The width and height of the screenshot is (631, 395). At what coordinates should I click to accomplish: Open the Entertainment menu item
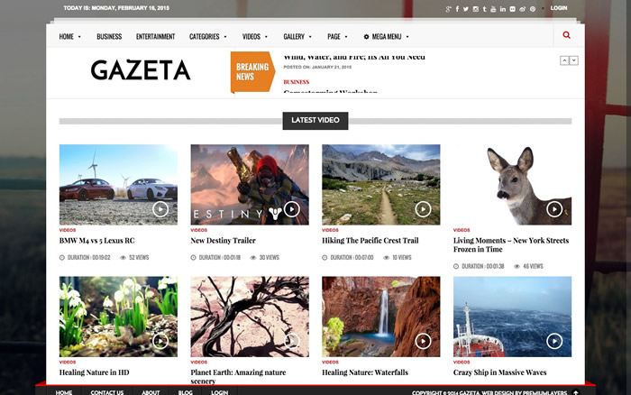(155, 37)
